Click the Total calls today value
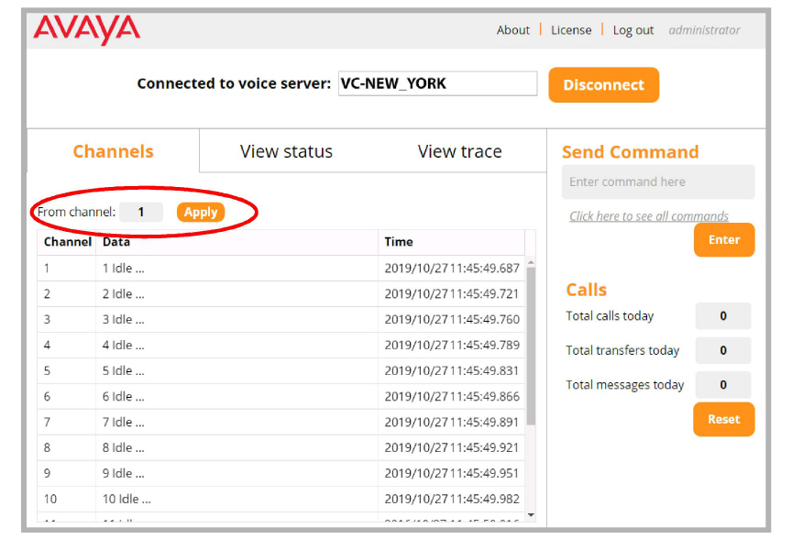Screen dimensions: 792x539 point(723,316)
